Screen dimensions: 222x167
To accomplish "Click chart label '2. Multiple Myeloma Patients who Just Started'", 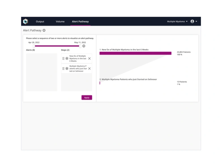I will [128, 79].
